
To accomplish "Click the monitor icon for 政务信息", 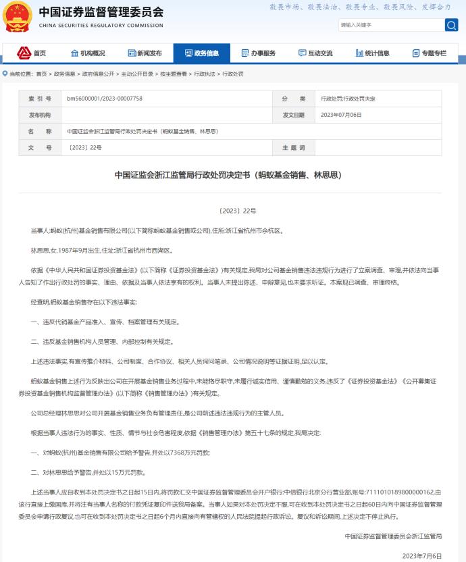I will pyautogui.click(x=189, y=53).
